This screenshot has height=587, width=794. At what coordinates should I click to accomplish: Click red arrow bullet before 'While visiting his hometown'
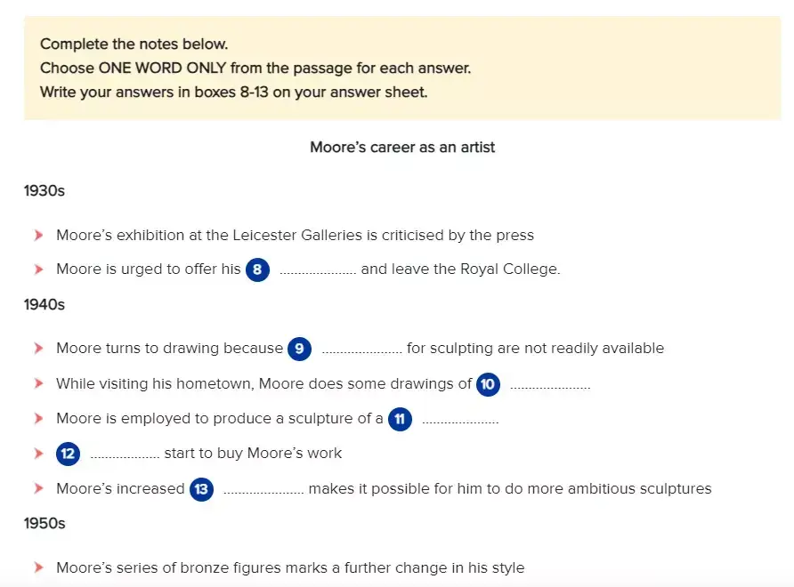coord(38,384)
